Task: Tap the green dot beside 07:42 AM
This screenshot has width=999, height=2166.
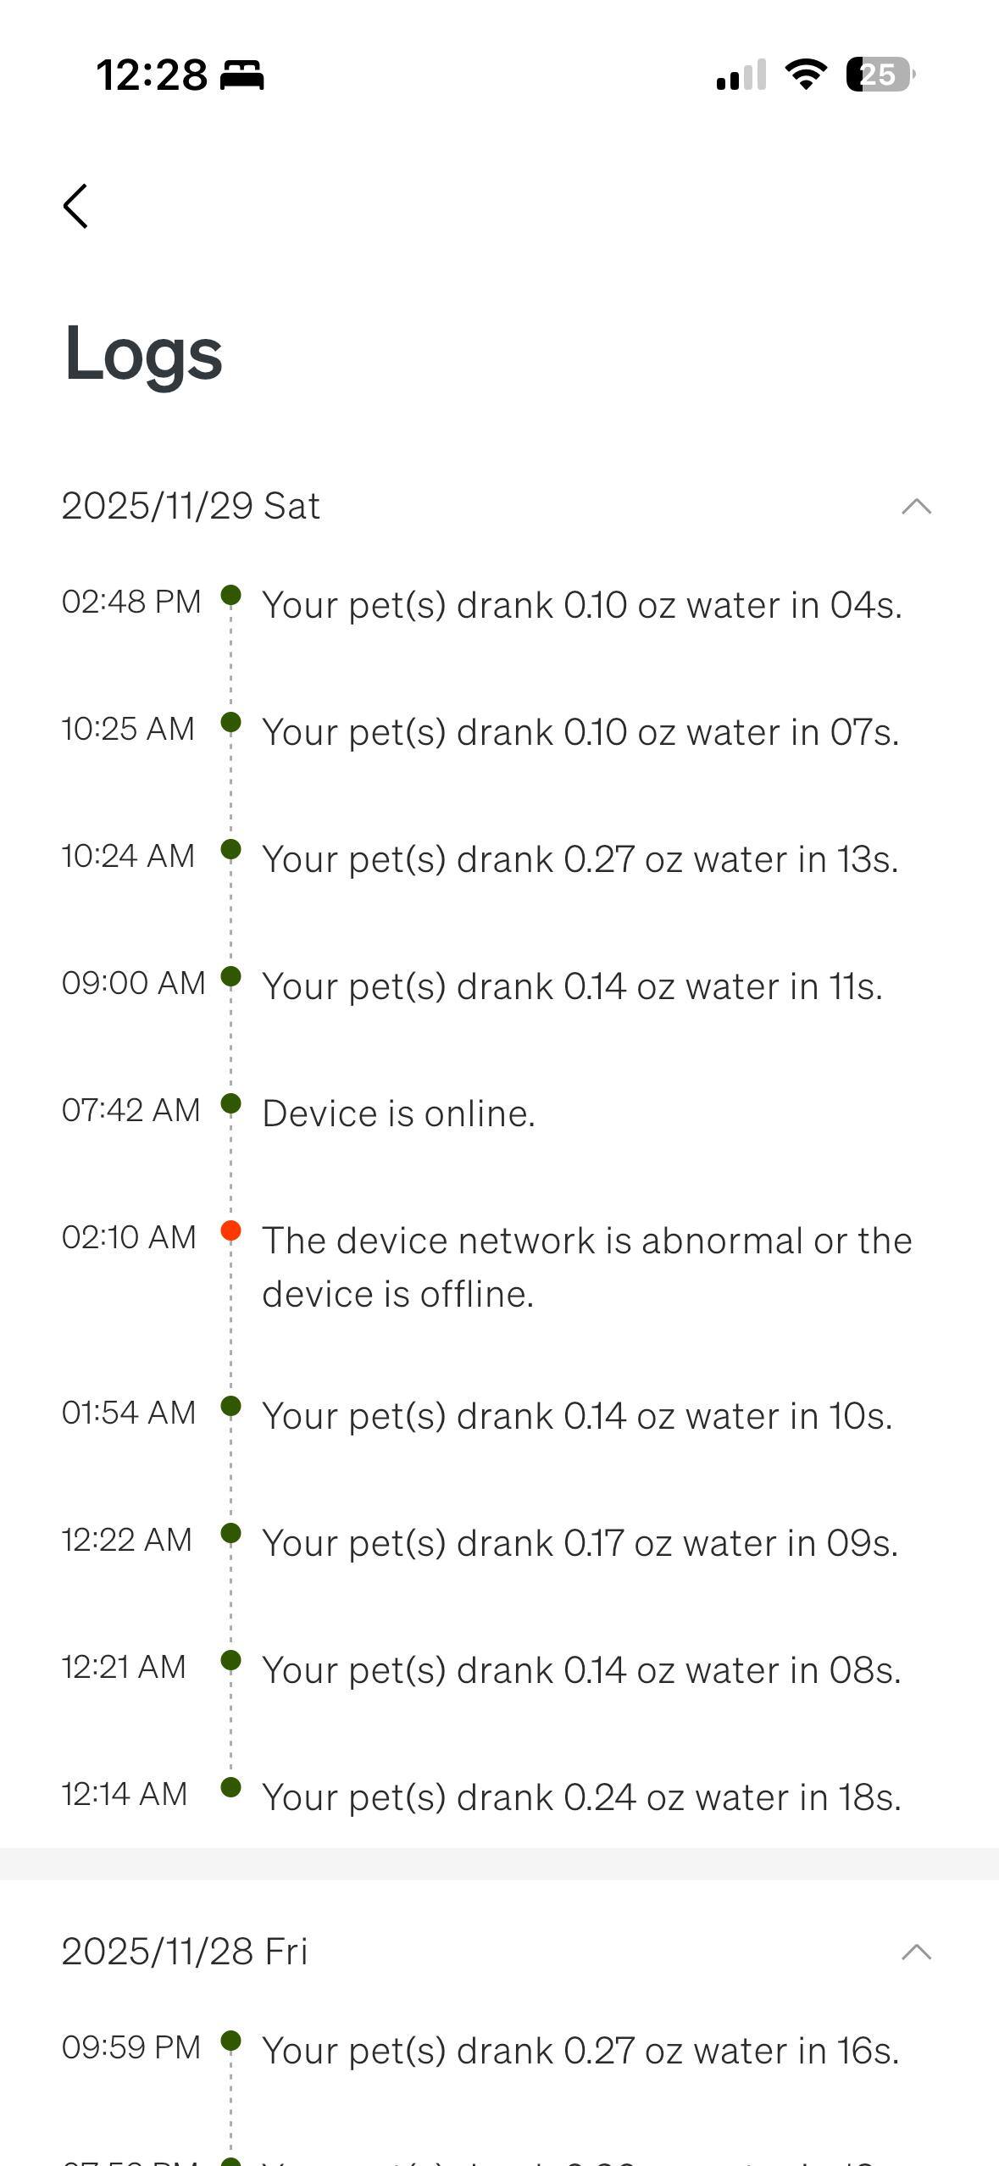Action: point(230,1103)
